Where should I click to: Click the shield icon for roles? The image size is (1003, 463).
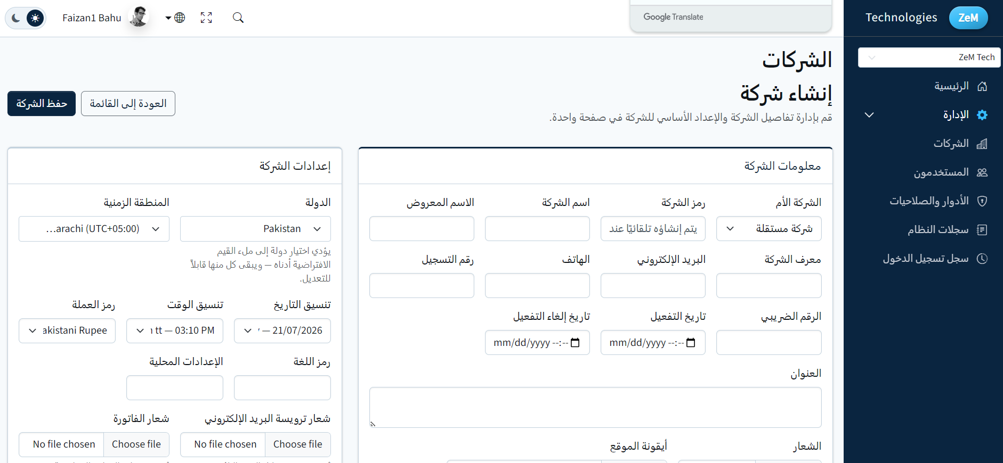(982, 201)
